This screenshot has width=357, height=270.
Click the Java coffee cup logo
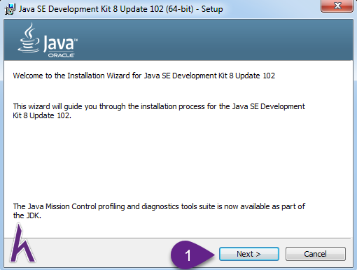coord(29,38)
